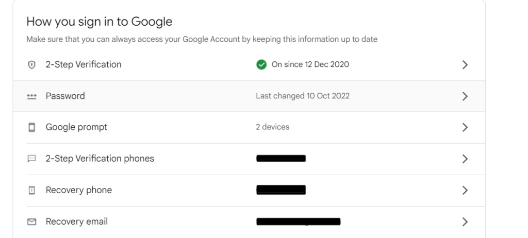Expand Google prompt row chevron
This screenshot has width=528, height=238.
[465, 127]
